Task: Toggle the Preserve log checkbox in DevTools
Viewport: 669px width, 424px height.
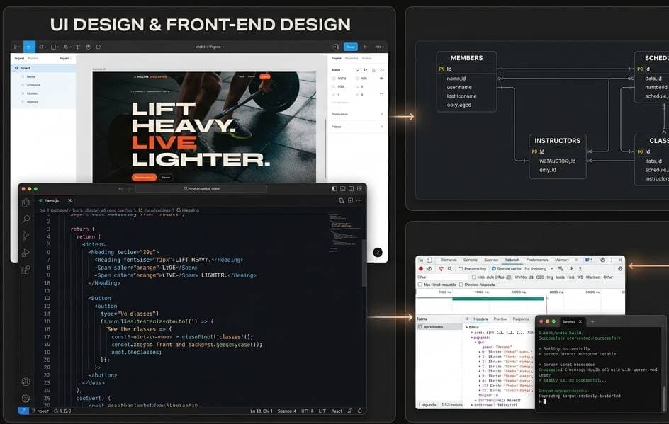Action: point(461,269)
